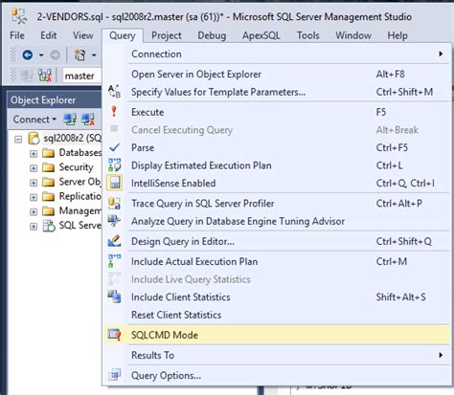Toggle IntelliSense Enabled menu entry
Screen dimensions: 454x395
pos(277,183)
